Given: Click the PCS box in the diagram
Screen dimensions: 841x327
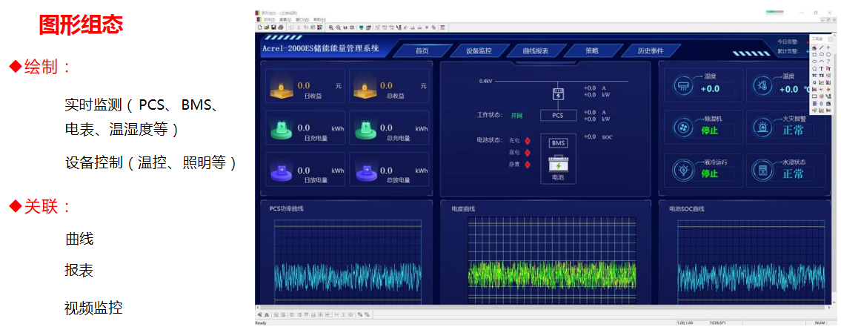Looking at the screenshot, I should tap(558, 116).
